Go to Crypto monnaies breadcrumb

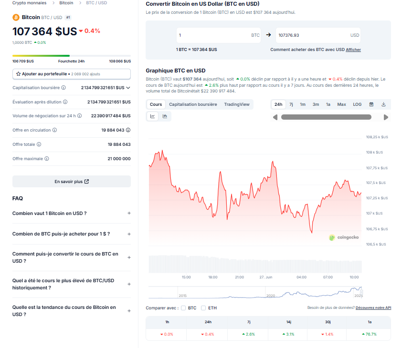coord(29,3)
